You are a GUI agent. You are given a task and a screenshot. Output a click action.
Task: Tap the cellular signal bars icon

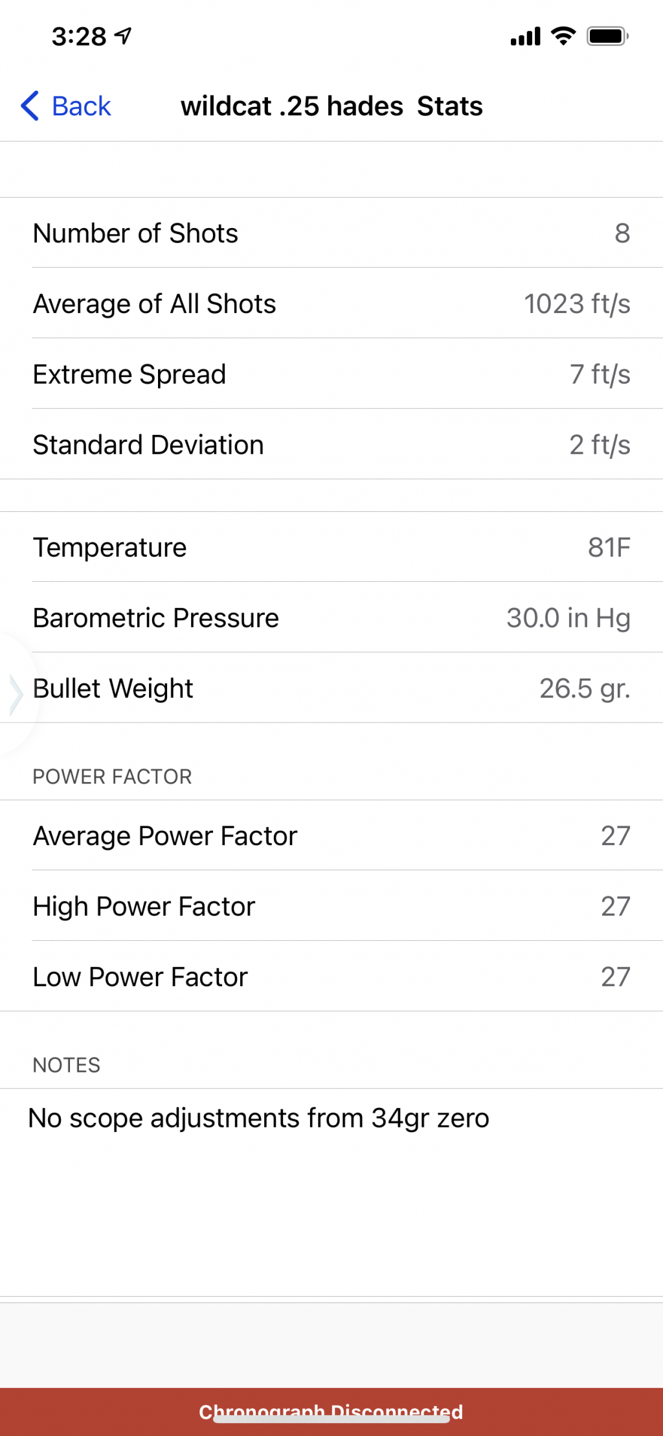[525, 36]
